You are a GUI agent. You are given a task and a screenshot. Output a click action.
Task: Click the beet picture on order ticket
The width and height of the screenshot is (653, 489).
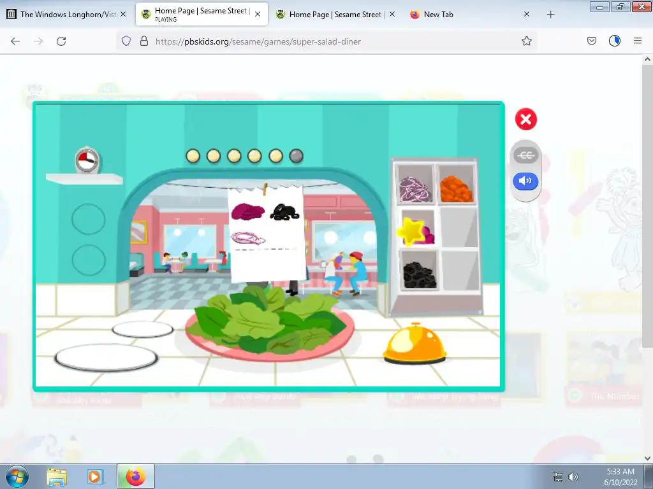[248, 211]
